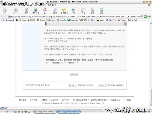The height and width of the screenshot is (114, 152).
Task: Go back using the Back (뒤로) arrow
Action: (x=5, y=11)
